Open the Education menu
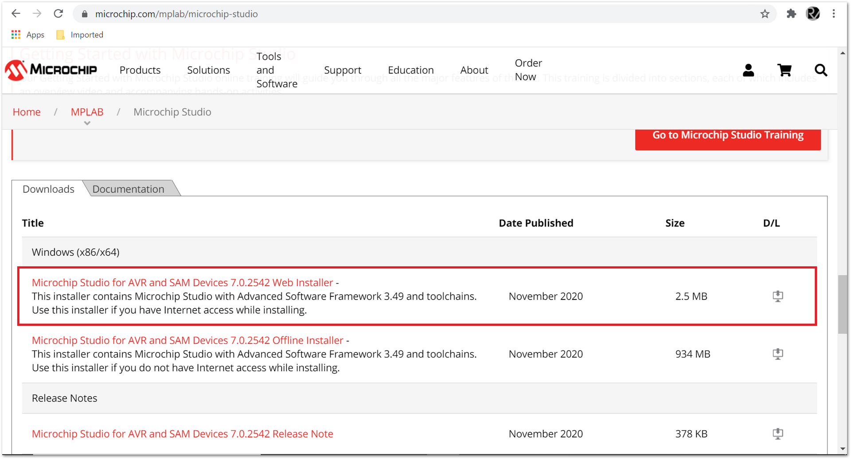The width and height of the screenshot is (851, 459). pyautogui.click(x=411, y=70)
